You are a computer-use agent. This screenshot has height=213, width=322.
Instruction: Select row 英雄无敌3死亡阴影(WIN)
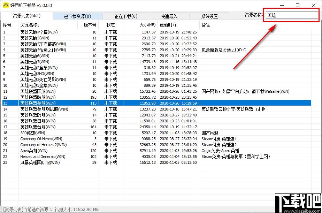coord(157,79)
